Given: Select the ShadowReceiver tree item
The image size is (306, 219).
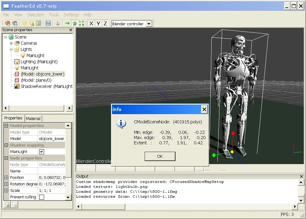Looking at the screenshot, I should 47,86.
